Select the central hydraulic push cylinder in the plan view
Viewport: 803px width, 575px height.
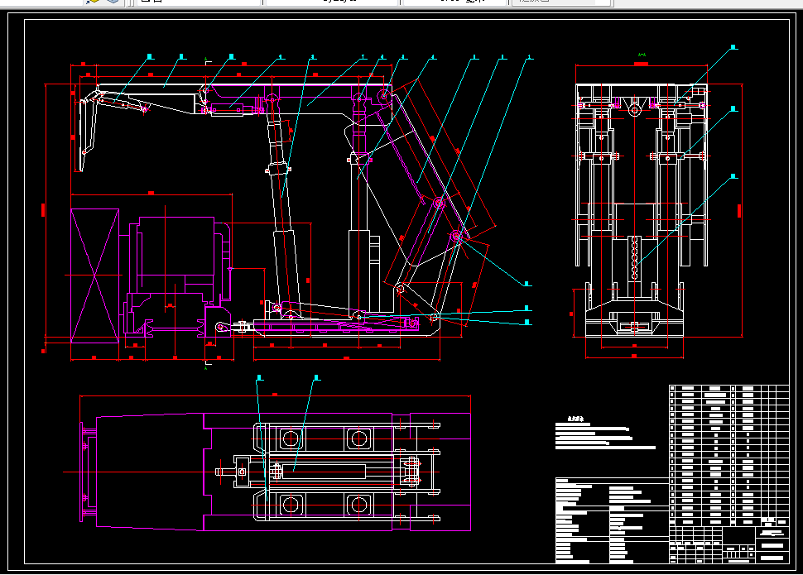click(x=324, y=472)
